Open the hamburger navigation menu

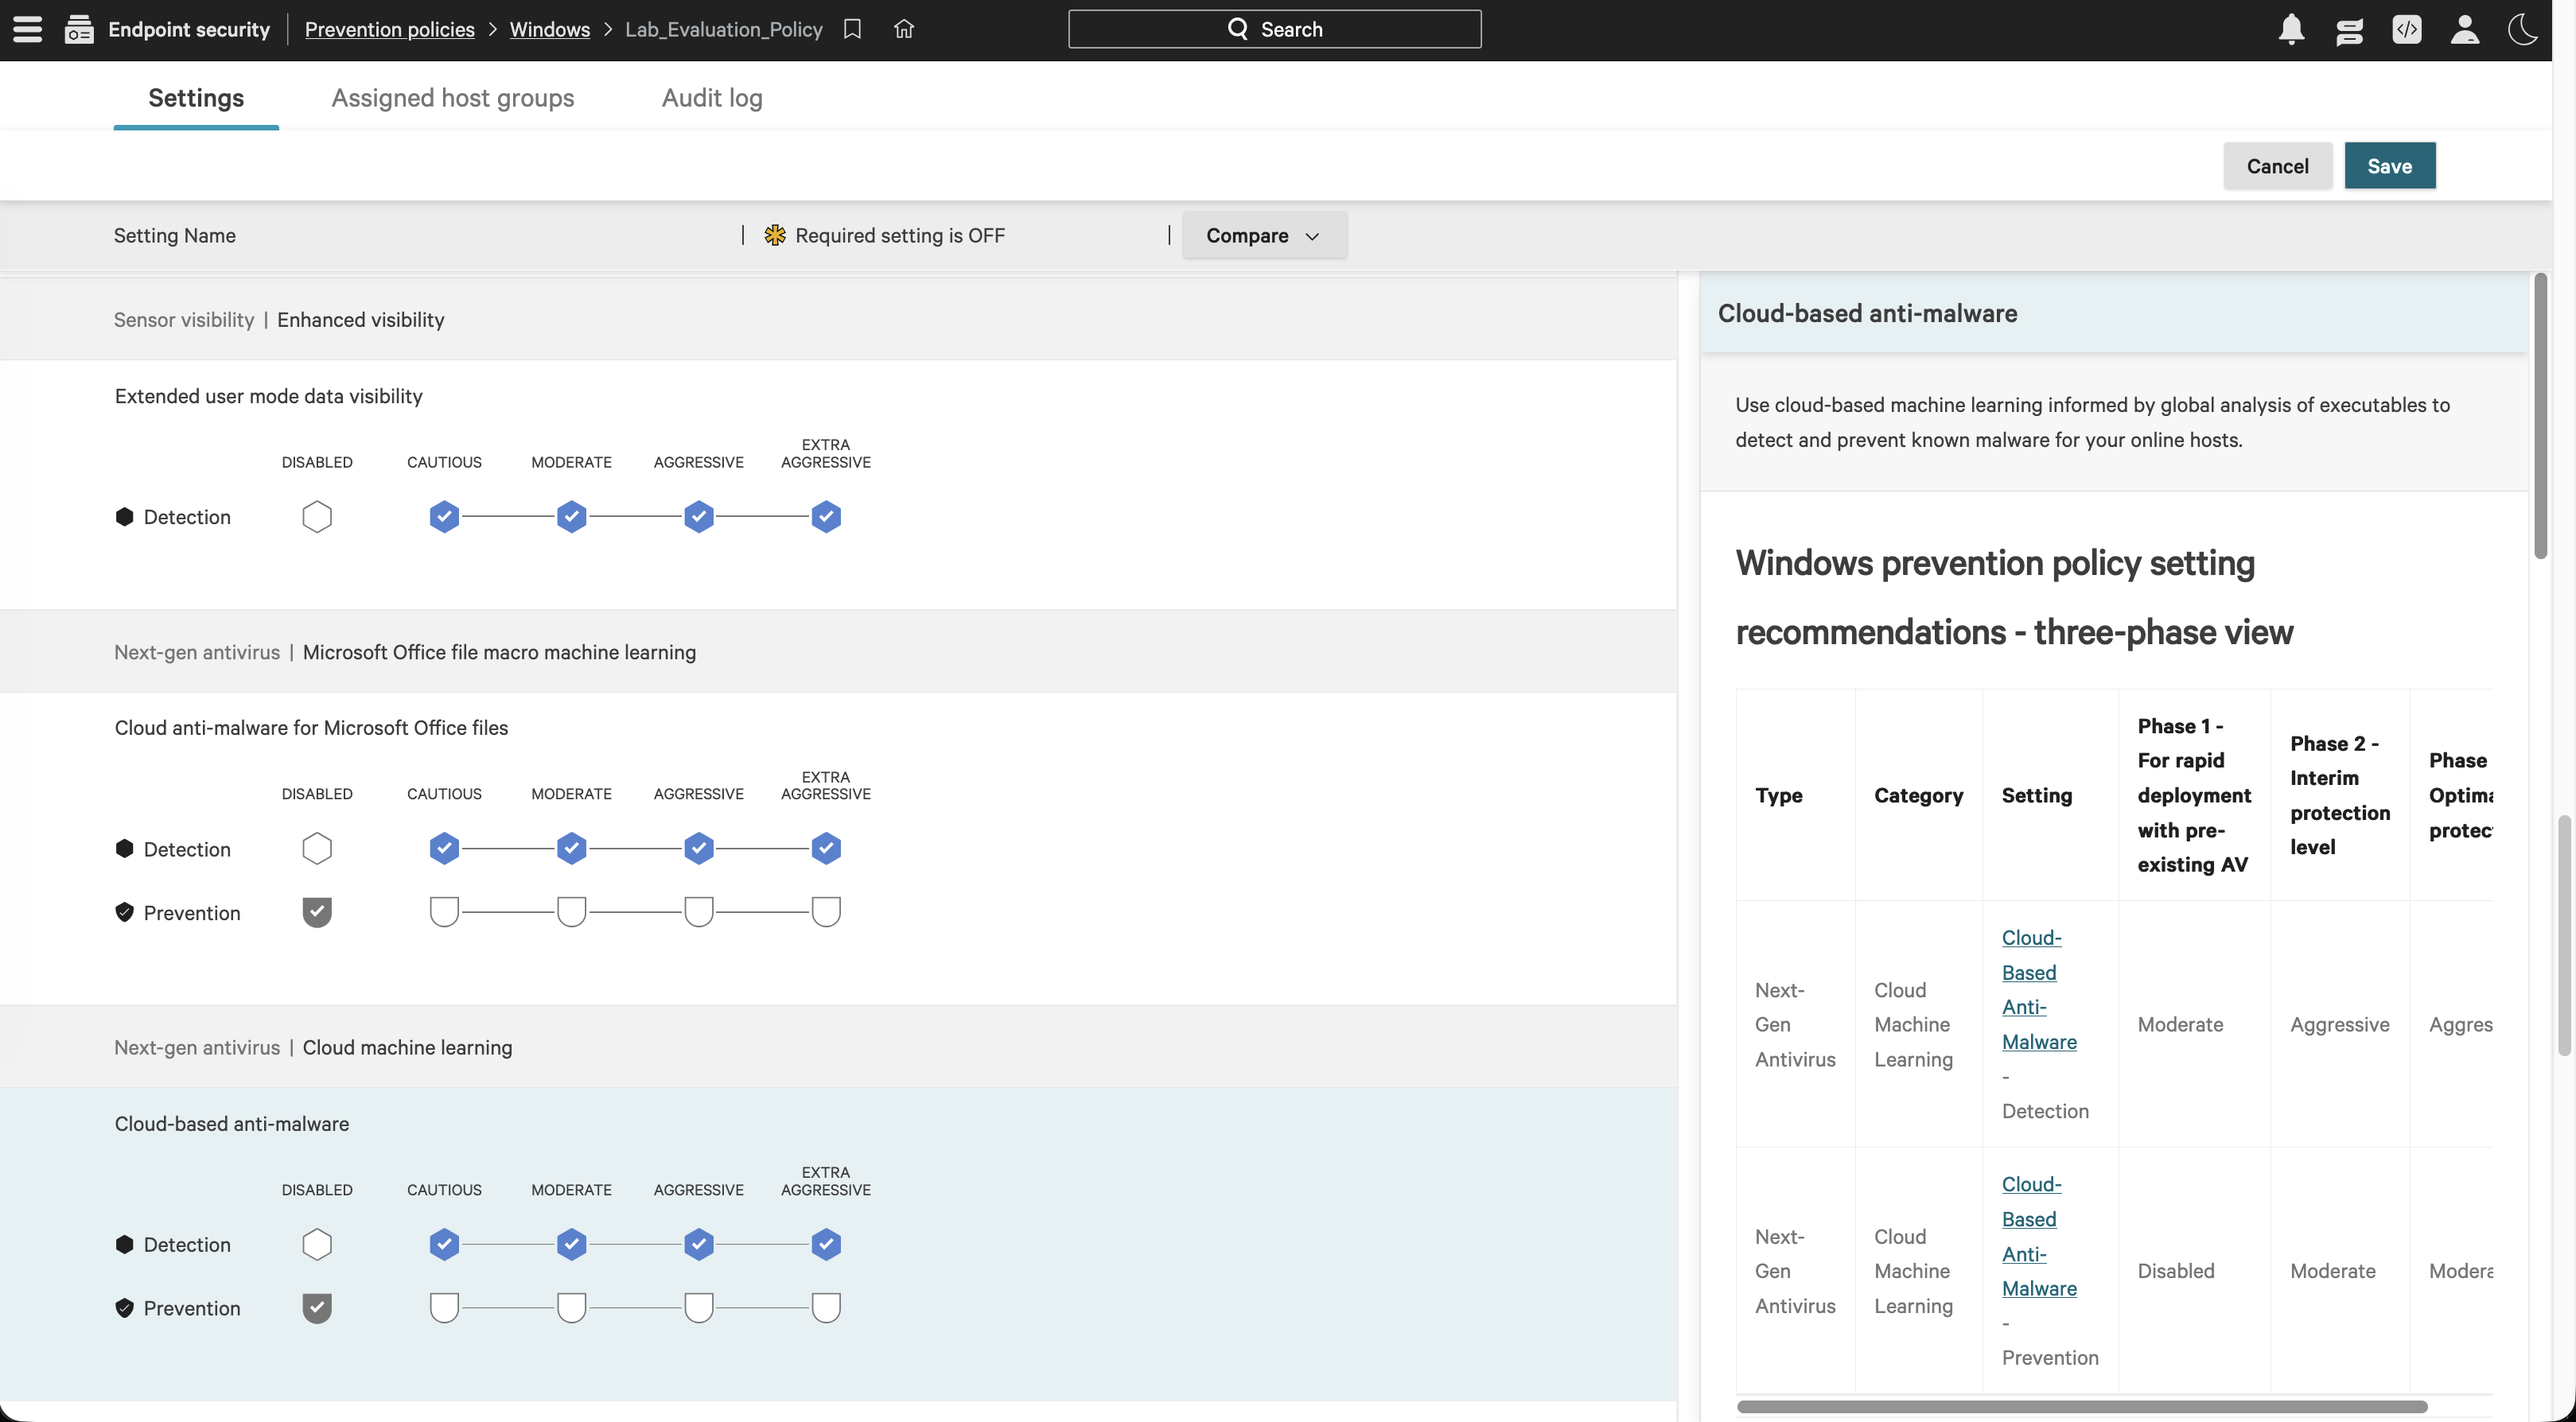click(x=27, y=29)
